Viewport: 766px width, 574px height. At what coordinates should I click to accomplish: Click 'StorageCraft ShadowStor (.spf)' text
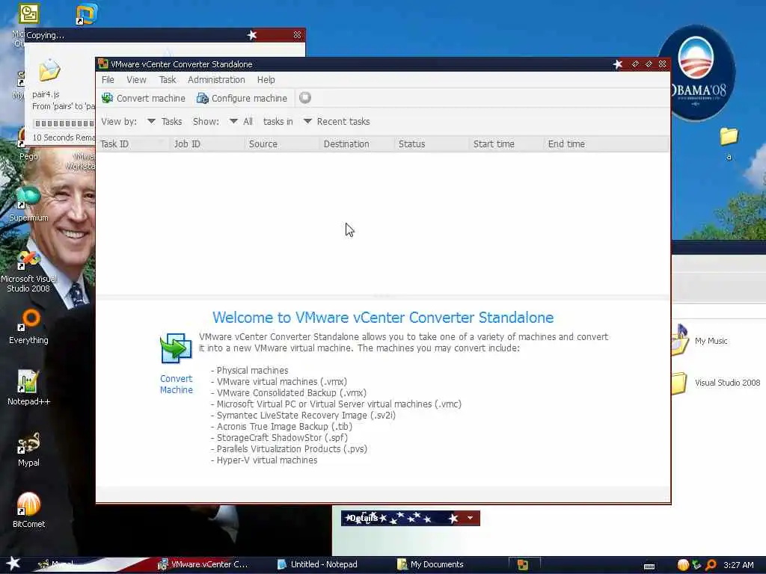click(x=282, y=438)
